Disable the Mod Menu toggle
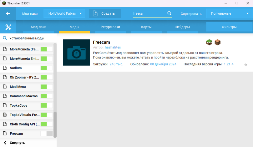This screenshot has width=253, height=147. 47,87
